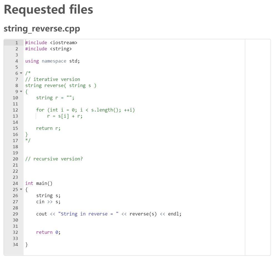Collapse the main function body at line 25
This screenshot has width=277, height=263.
click(x=21, y=189)
